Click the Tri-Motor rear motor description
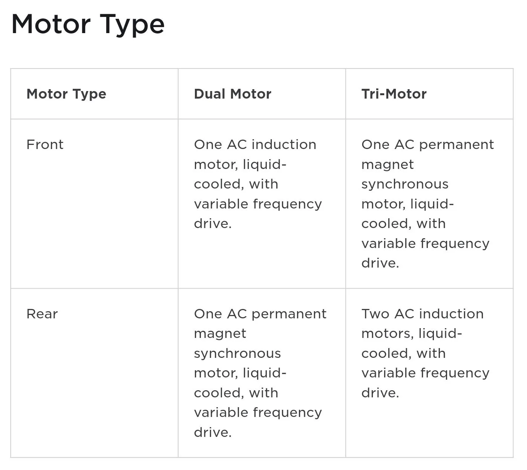 425,353
